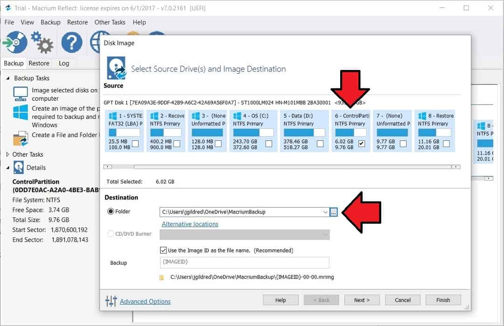Click the Finish button

click(443, 300)
